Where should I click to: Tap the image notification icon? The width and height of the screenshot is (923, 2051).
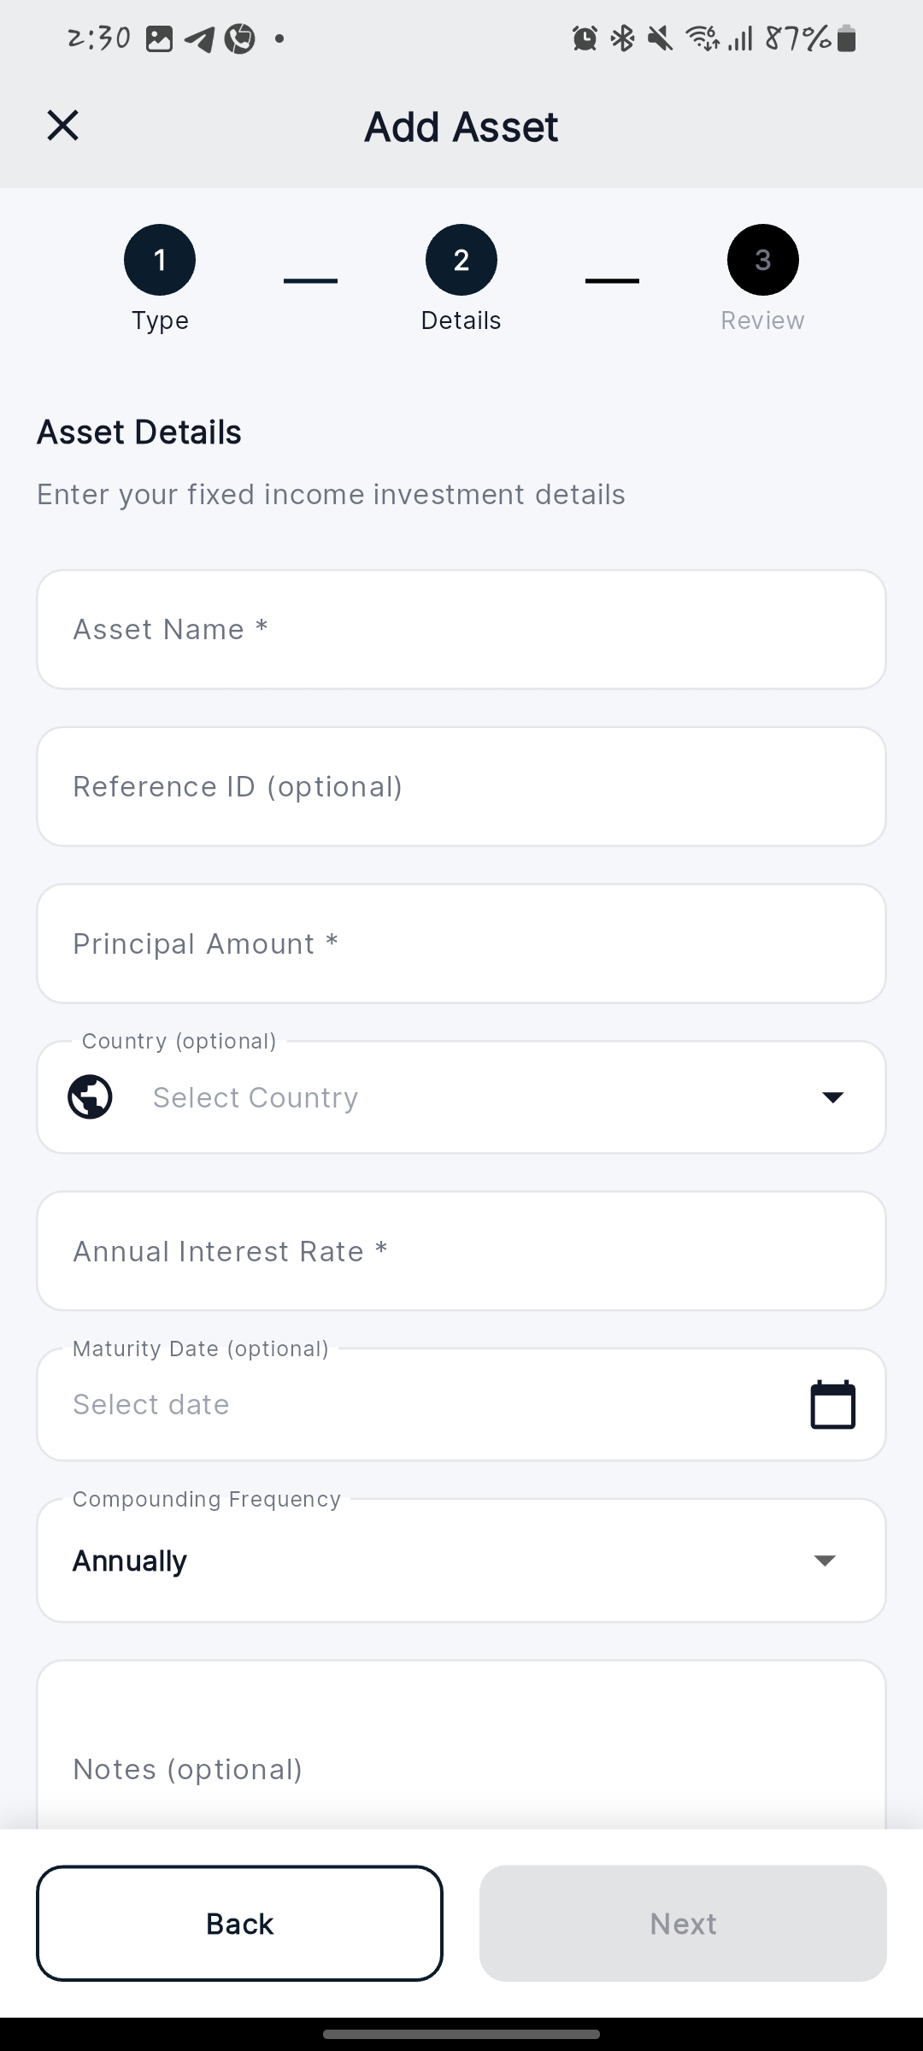[160, 39]
